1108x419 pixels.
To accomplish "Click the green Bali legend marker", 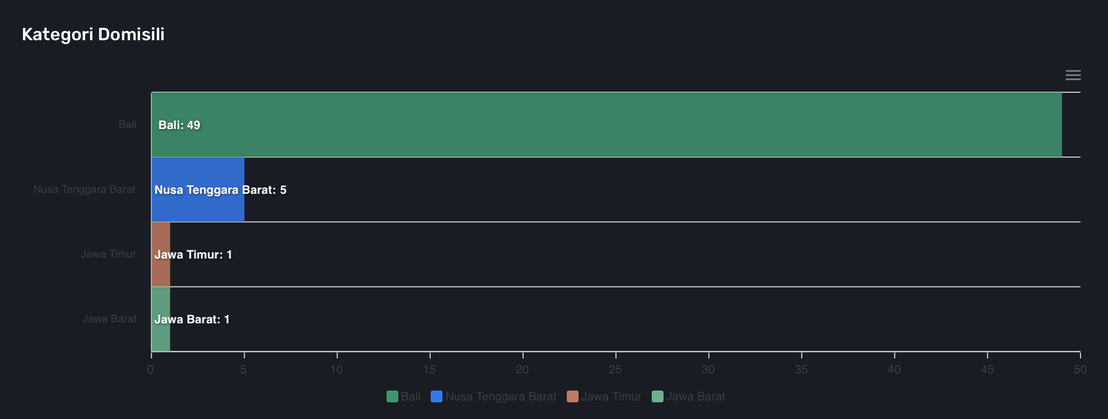I will pos(392,396).
